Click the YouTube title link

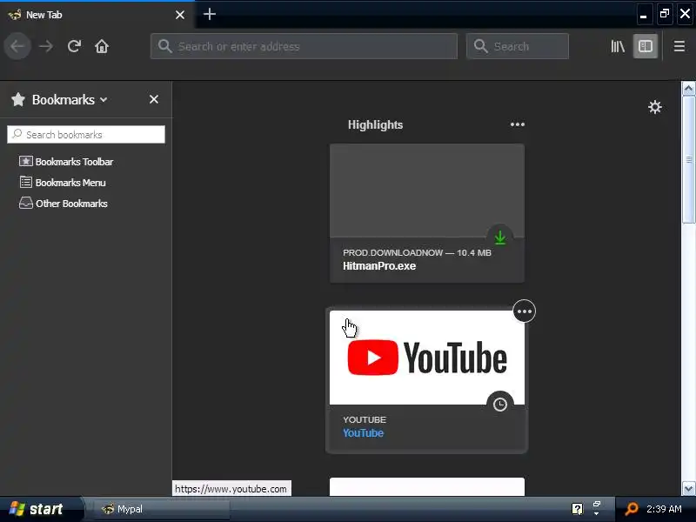(x=363, y=433)
